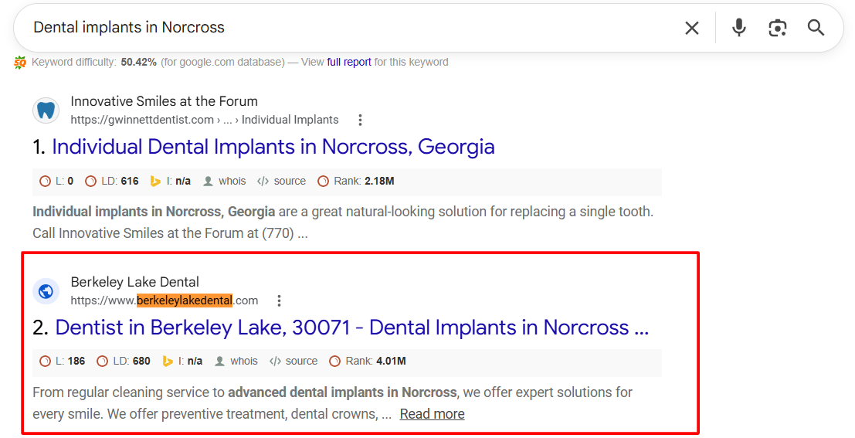Click snippet text 'advanced dental implants in Norcross'
The height and width of the screenshot is (438, 855).
tap(342, 392)
